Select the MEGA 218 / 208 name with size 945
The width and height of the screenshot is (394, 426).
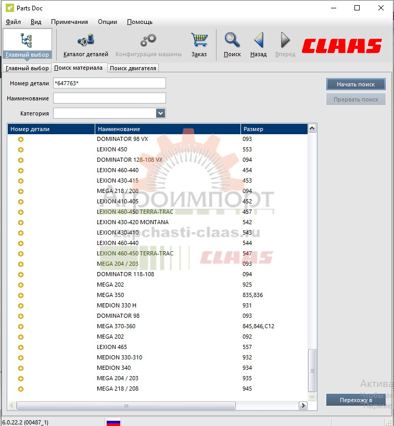click(x=118, y=389)
